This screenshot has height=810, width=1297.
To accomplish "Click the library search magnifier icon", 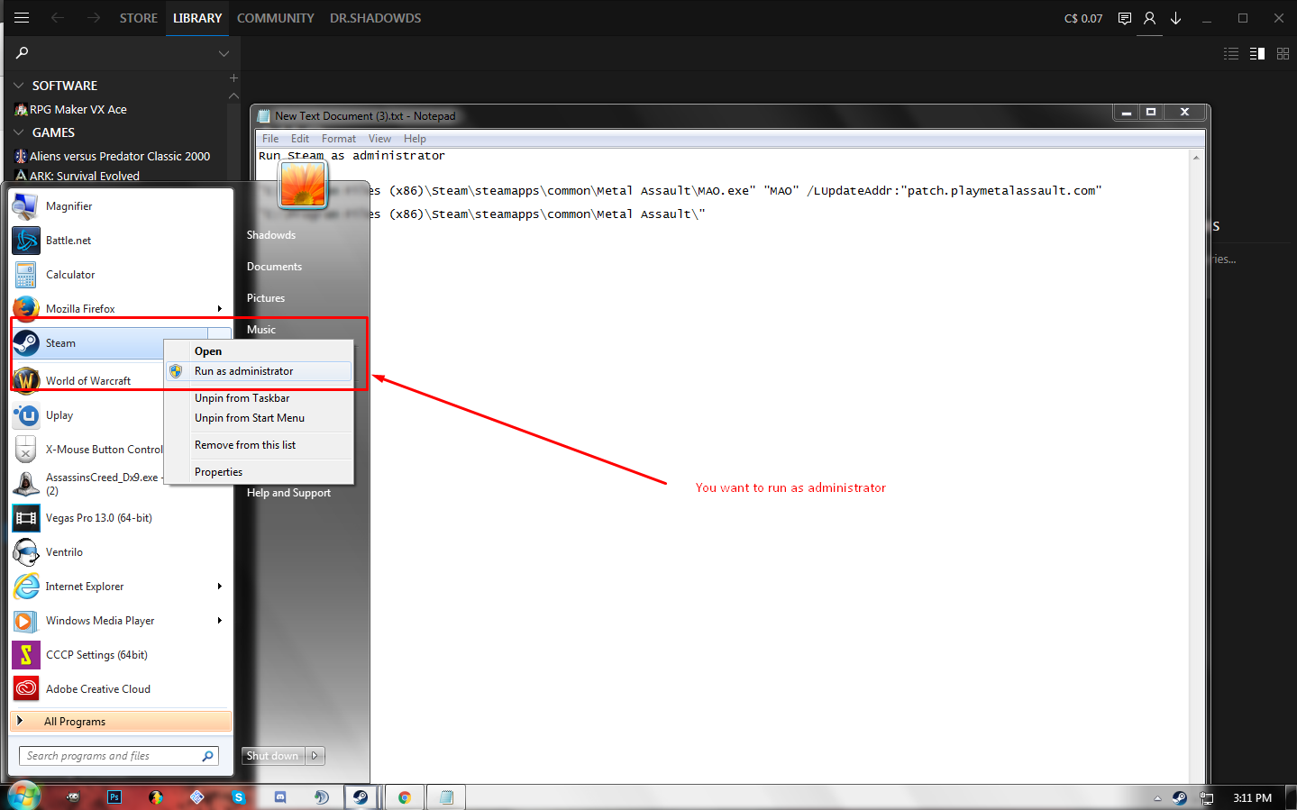I will click(23, 53).
